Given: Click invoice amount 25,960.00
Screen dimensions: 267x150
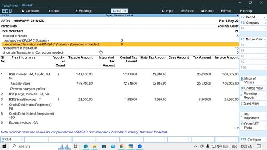Looking at the screenshot, I should click(232, 100).
